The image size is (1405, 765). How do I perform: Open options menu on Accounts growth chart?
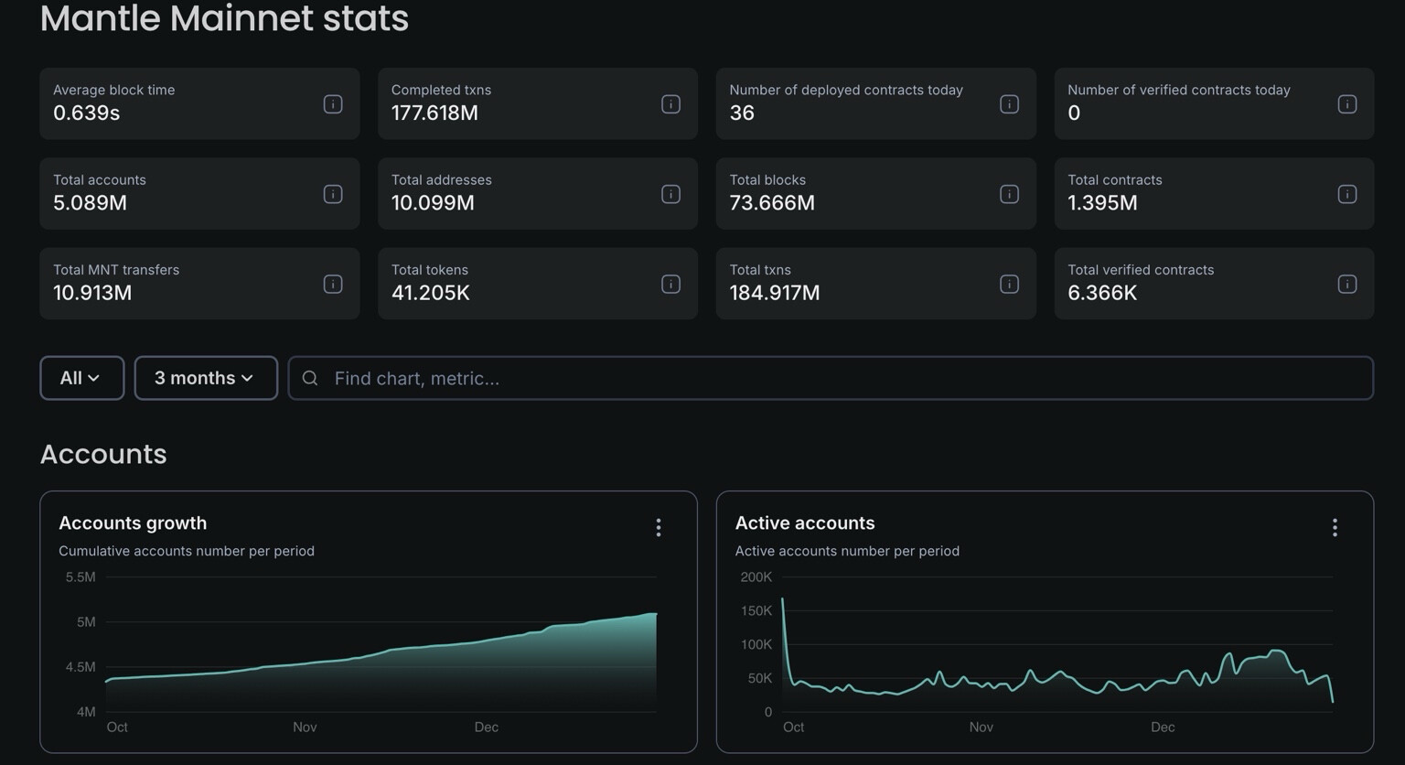point(659,527)
